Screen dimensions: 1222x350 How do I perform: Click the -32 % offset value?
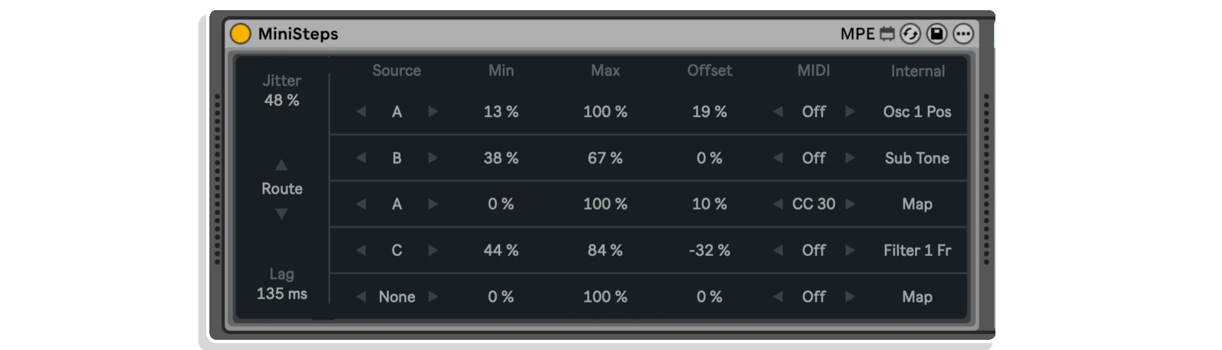[709, 250]
